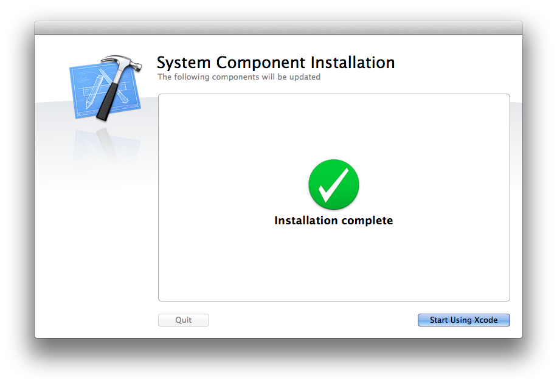
Task: Click the word 'Installation' in the heading
Action: tap(353, 63)
